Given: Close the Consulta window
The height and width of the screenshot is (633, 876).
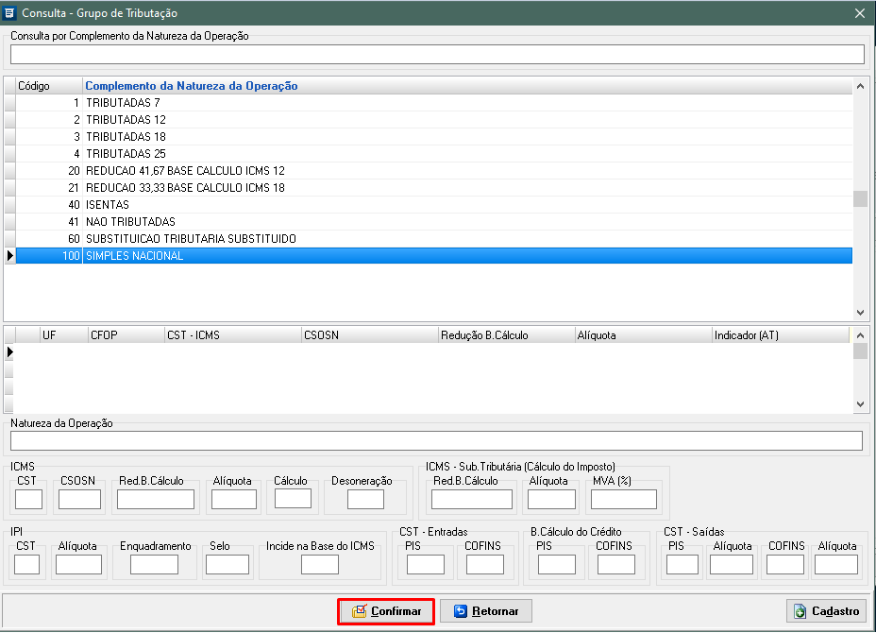Looking at the screenshot, I should click(859, 13).
